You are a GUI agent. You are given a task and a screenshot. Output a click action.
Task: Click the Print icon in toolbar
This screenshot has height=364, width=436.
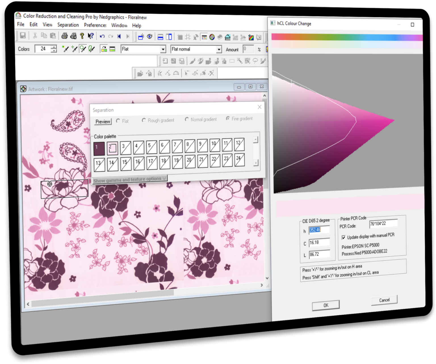point(64,36)
